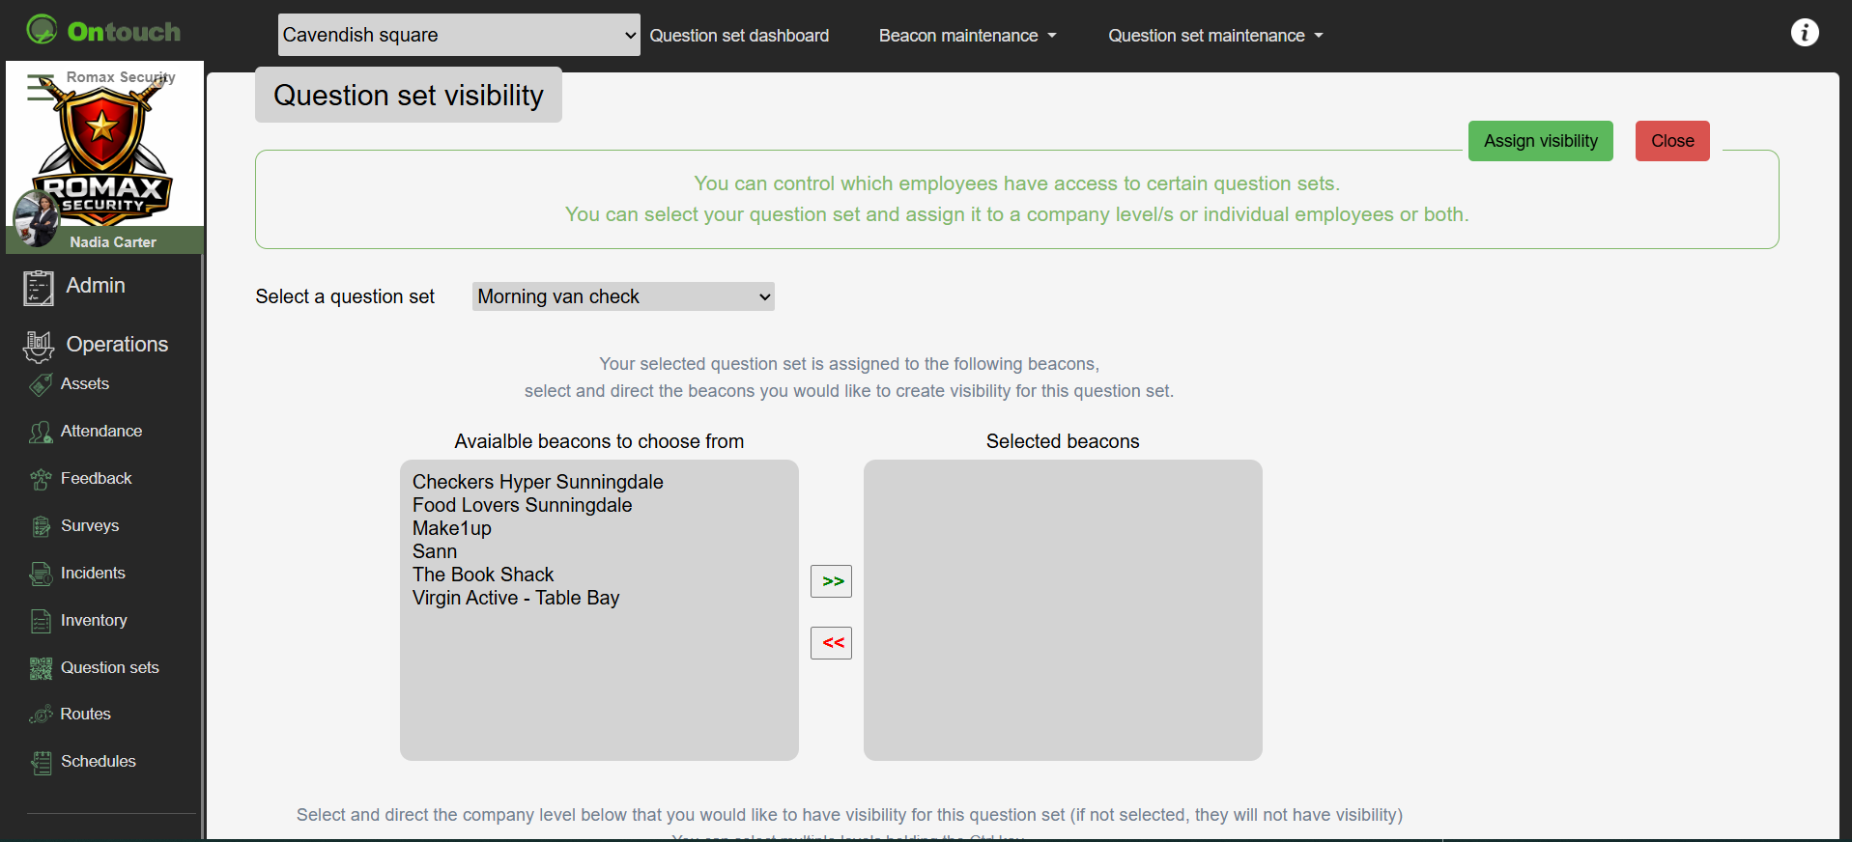Screen dimensions: 1852x842
Task: Click the Surveys icon in sidebar
Action: pyautogui.click(x=41, y=526)
